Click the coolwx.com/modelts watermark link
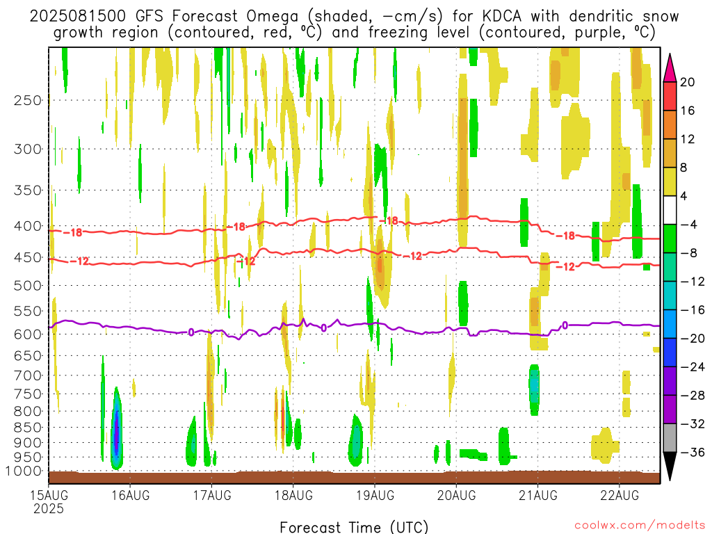Image resolution: width=712 pixels, height=534 pixels. click(x=640, y=526)
